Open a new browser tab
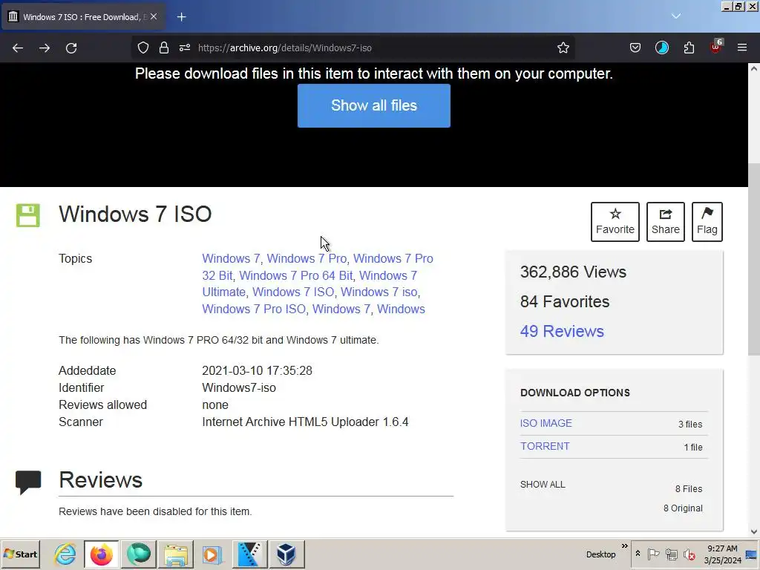This screenshot has height=570, width=760. coord(181,17)
